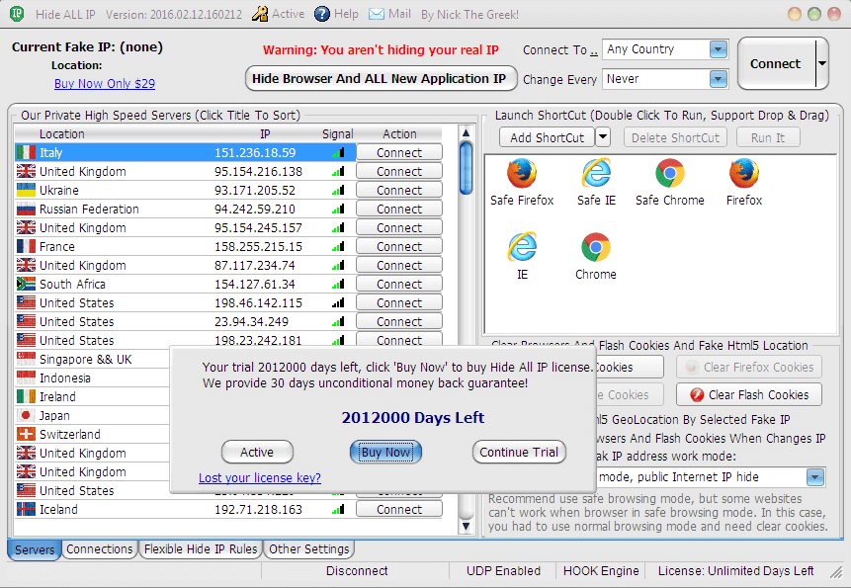Image resolution: width=851 pixels, height=588 pixels.
Task: Click the Japan flag icon
Action: 26,415
